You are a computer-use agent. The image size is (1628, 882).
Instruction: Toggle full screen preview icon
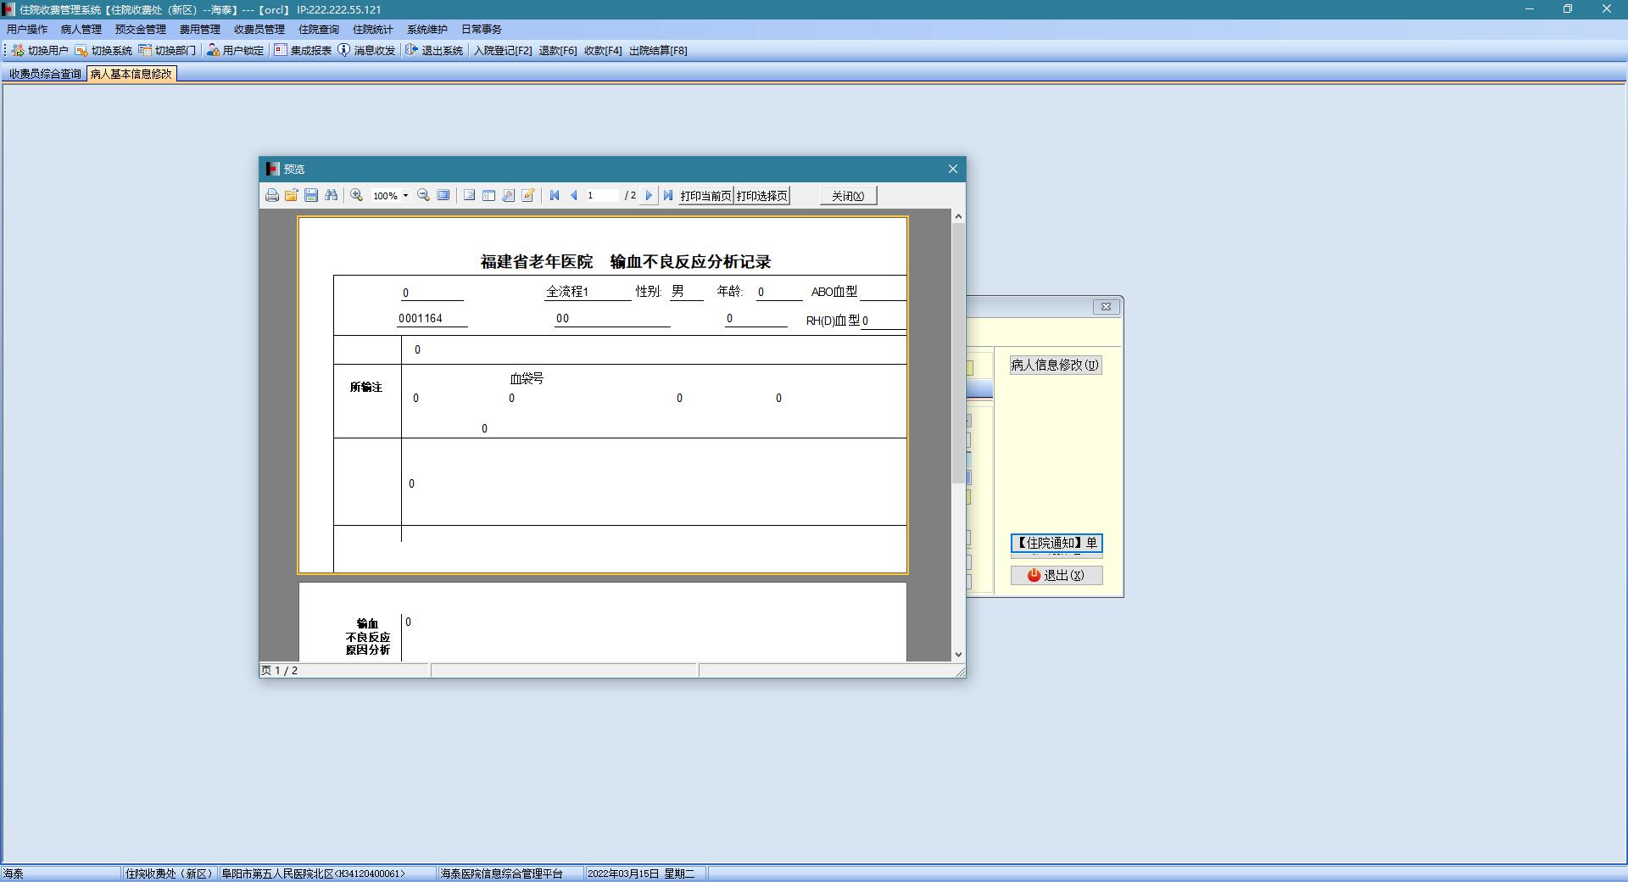(443, 196)
